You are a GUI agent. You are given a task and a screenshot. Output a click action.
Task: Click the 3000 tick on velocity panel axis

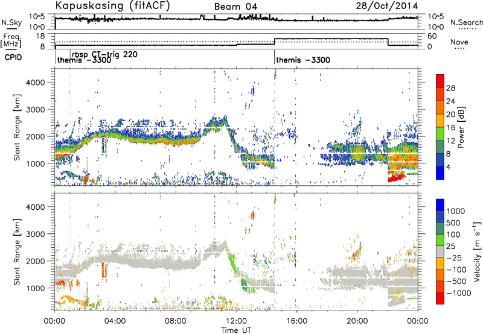click(35, 234)
